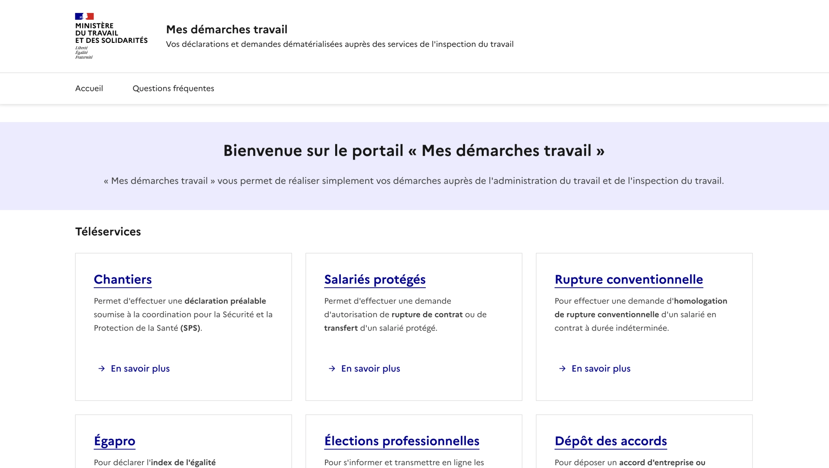Click En savoir plus for Salariés protégés

click(x=370, y=369)
